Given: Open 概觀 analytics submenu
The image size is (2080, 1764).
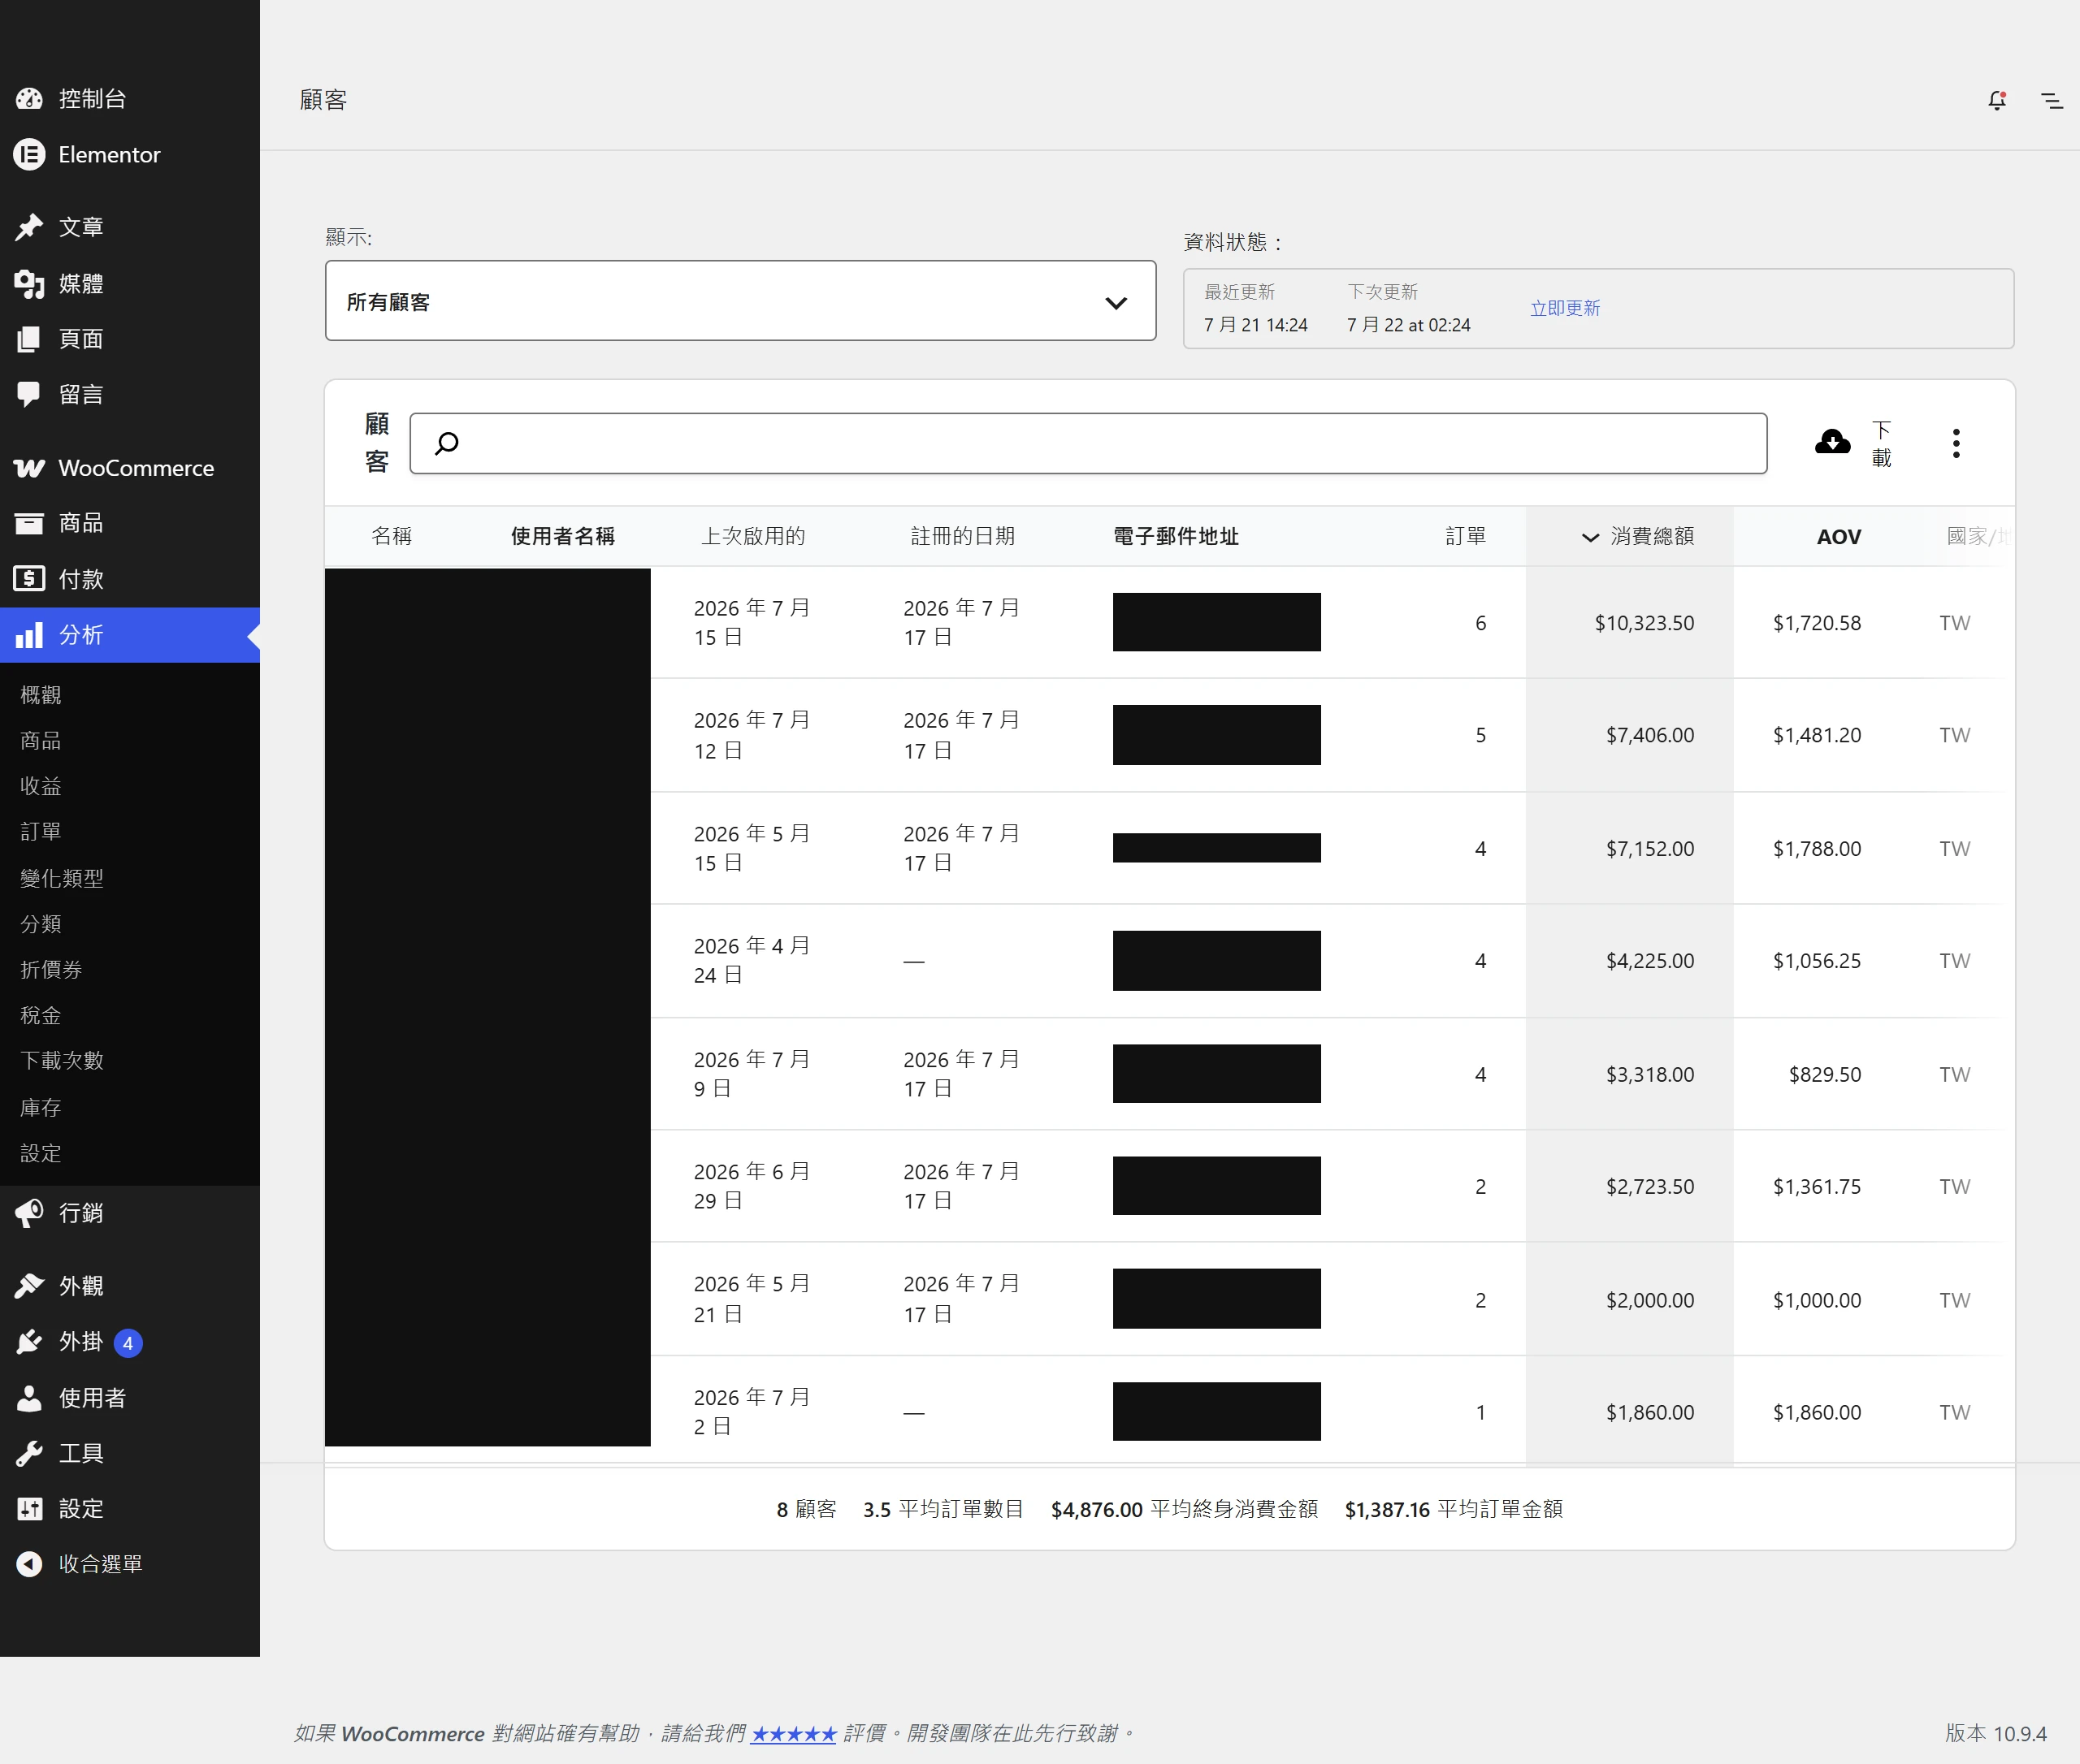Looking at the screenshot, I should (41, 694).
